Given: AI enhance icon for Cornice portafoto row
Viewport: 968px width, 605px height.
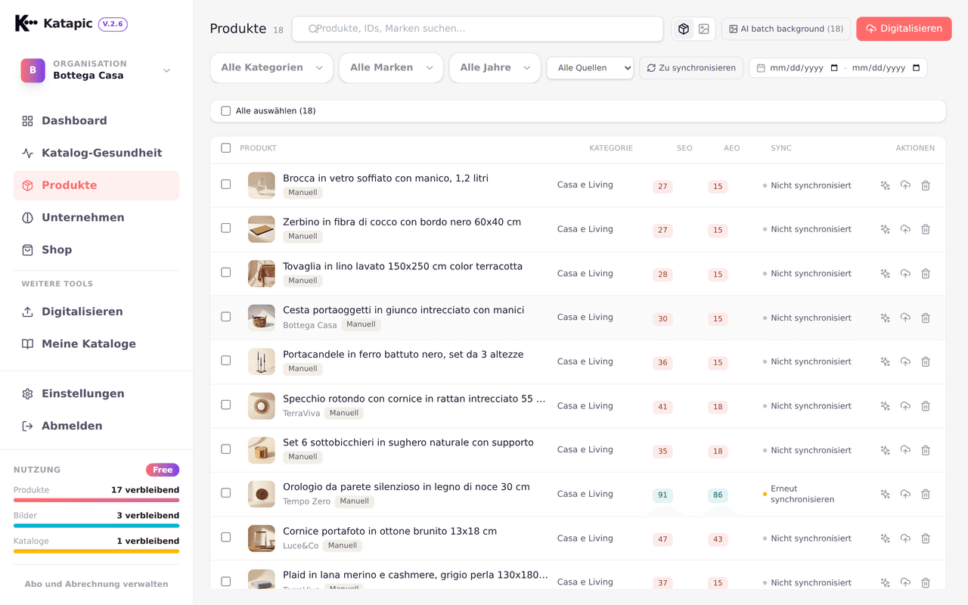Looking at the screenshot, I should [885, 538].
